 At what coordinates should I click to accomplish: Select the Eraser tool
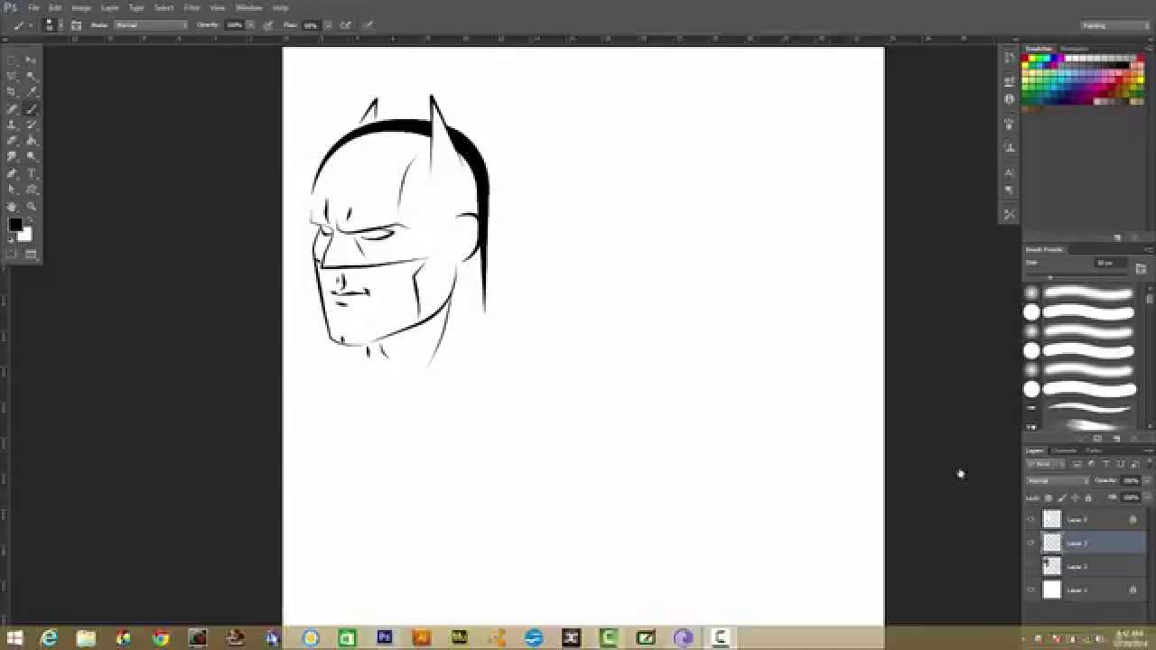13,141
